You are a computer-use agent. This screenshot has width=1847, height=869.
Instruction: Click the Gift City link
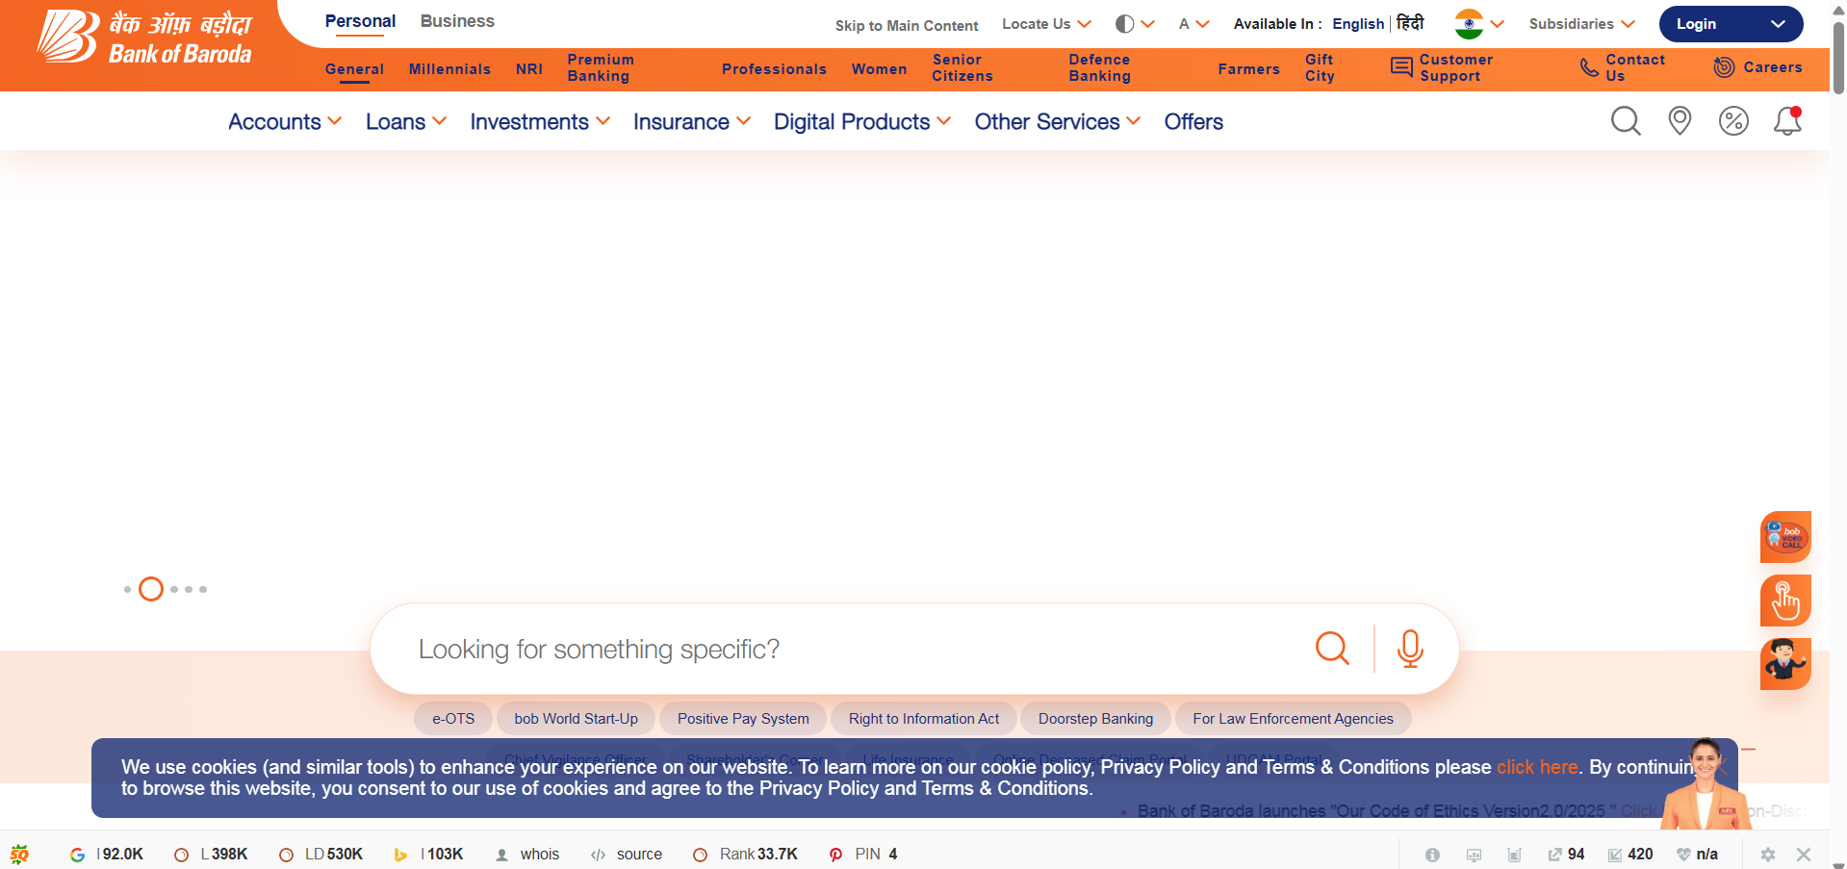[1321, 67]
